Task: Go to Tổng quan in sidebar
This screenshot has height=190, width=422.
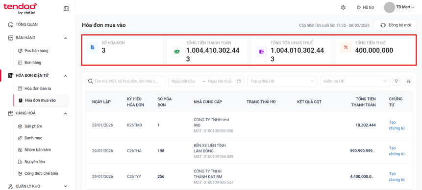Action: [x=26, y=24]
